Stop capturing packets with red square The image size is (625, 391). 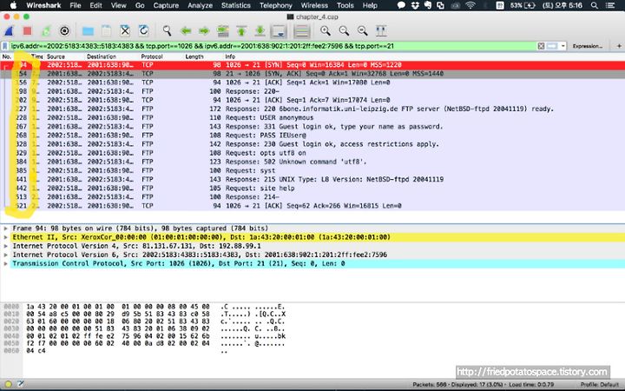coord(27,30)
